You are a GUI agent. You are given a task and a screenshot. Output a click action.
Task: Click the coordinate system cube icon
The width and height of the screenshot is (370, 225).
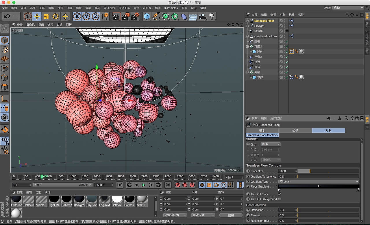pyautogui.click(x=105, y=16)
